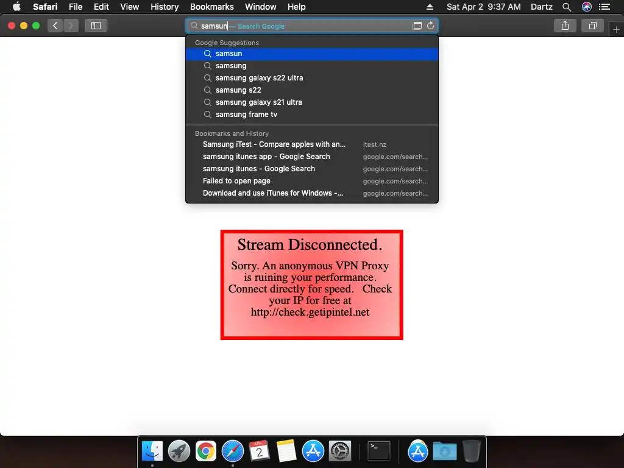This screenshot has width=624, height=468.
Task: Open the Bookmarks menu
Action: point(211,7)
